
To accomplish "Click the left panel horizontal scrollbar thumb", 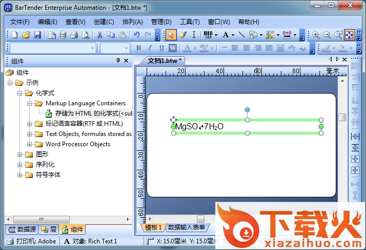I will pyautogui.click(x=42, y=219).
